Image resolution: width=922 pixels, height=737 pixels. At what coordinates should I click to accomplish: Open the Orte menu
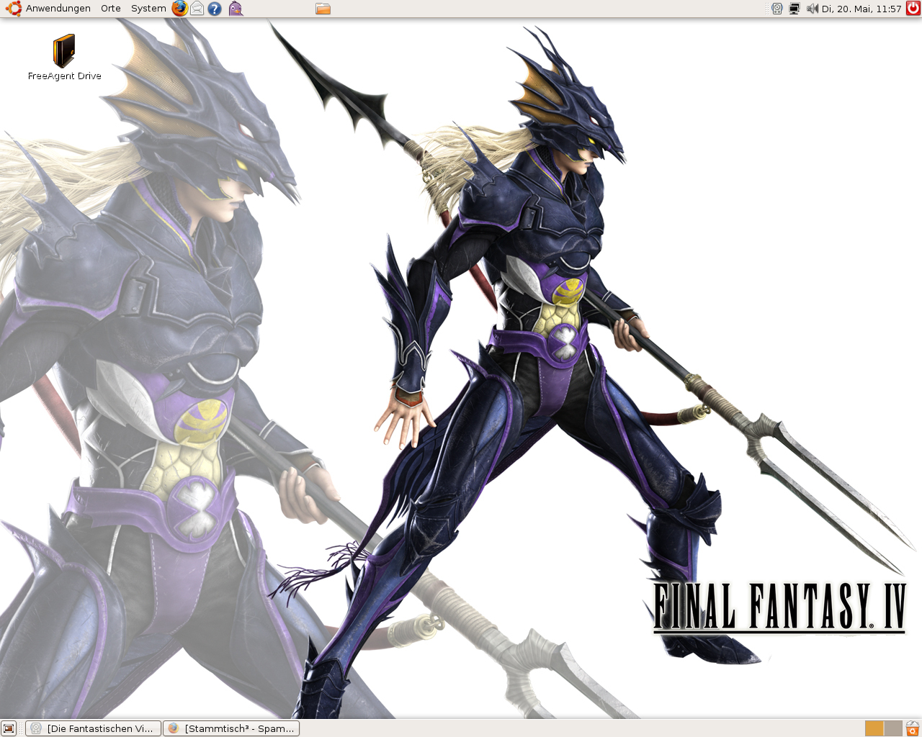tap(111, 9)
